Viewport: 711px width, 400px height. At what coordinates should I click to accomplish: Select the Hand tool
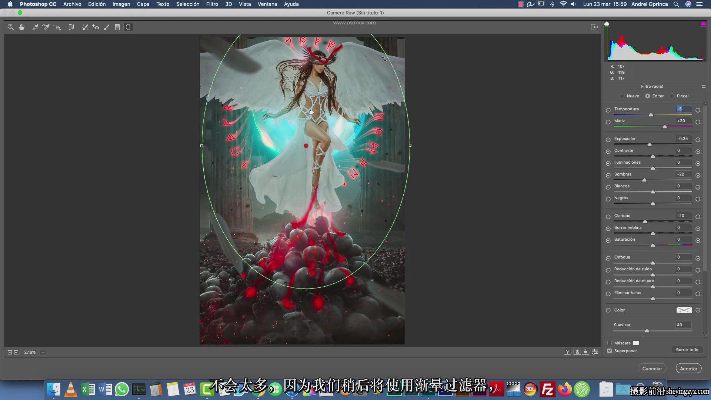pos(22,27)
